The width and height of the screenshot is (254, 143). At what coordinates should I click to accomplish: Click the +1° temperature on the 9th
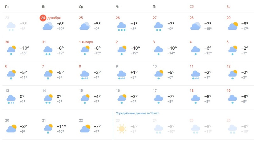[134, 72]
